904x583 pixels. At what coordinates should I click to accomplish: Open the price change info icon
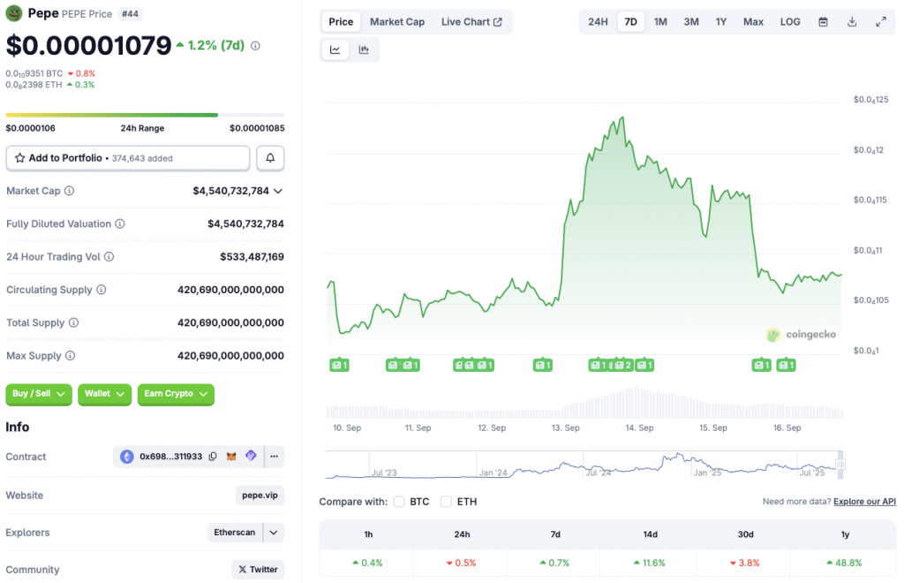pyautogui.click(x=255, y=46)
